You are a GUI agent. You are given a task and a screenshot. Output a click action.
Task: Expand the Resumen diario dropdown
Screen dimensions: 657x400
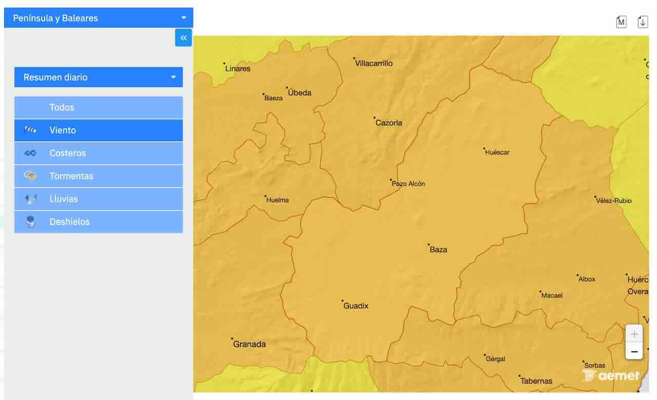pos(99,78)
